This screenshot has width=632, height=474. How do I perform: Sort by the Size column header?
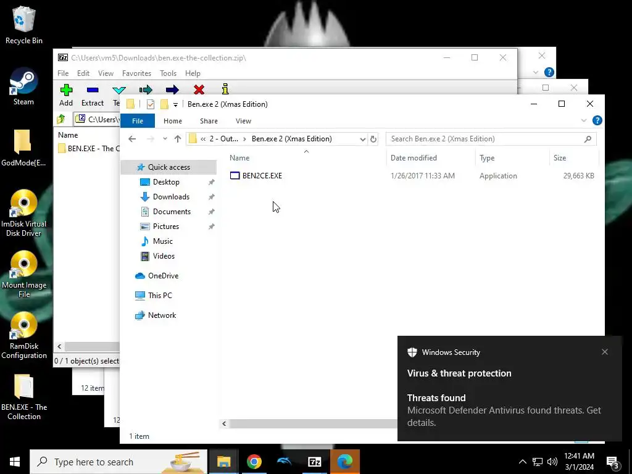pos(559,158)
